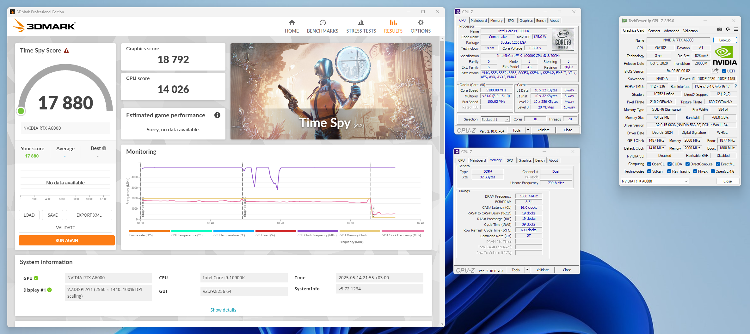Expand Tools dropdown arrow in upper CPU-Z window
Viewport: 750px width, 334px height.
click(528, 130)
